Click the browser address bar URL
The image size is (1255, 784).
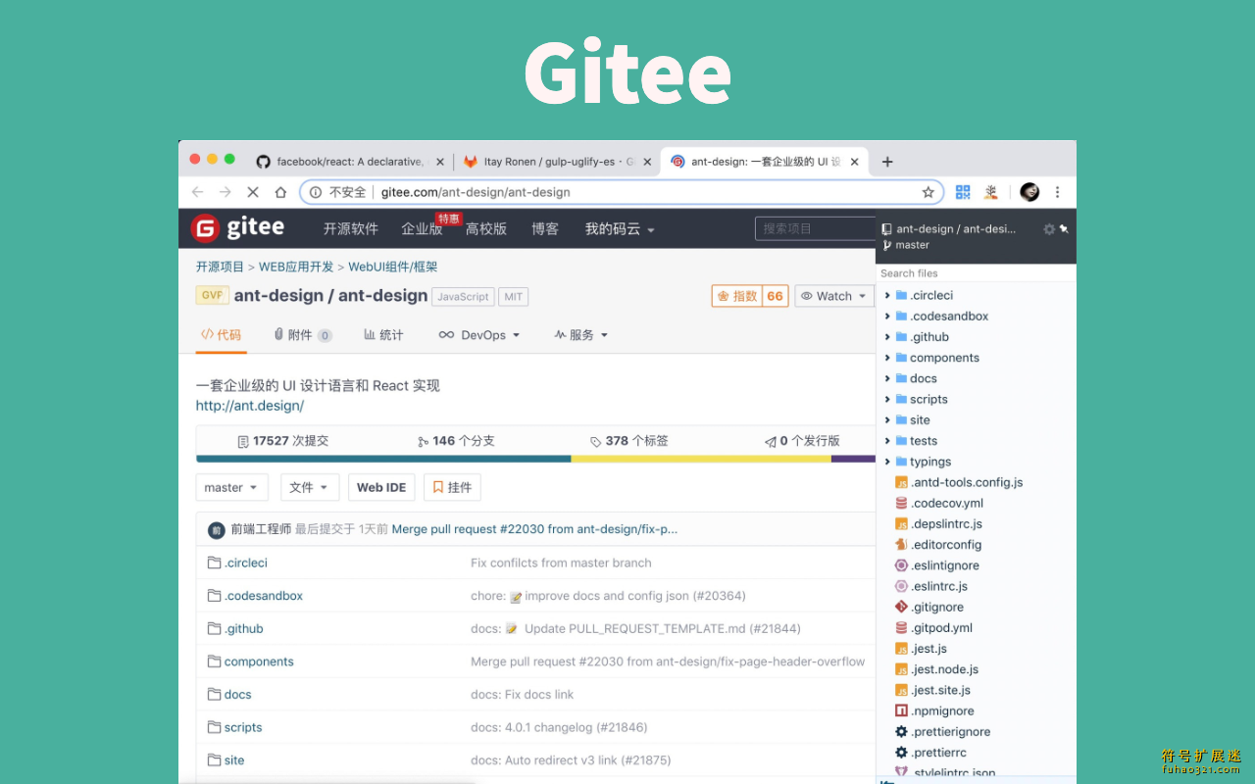(x=476, y=192)
